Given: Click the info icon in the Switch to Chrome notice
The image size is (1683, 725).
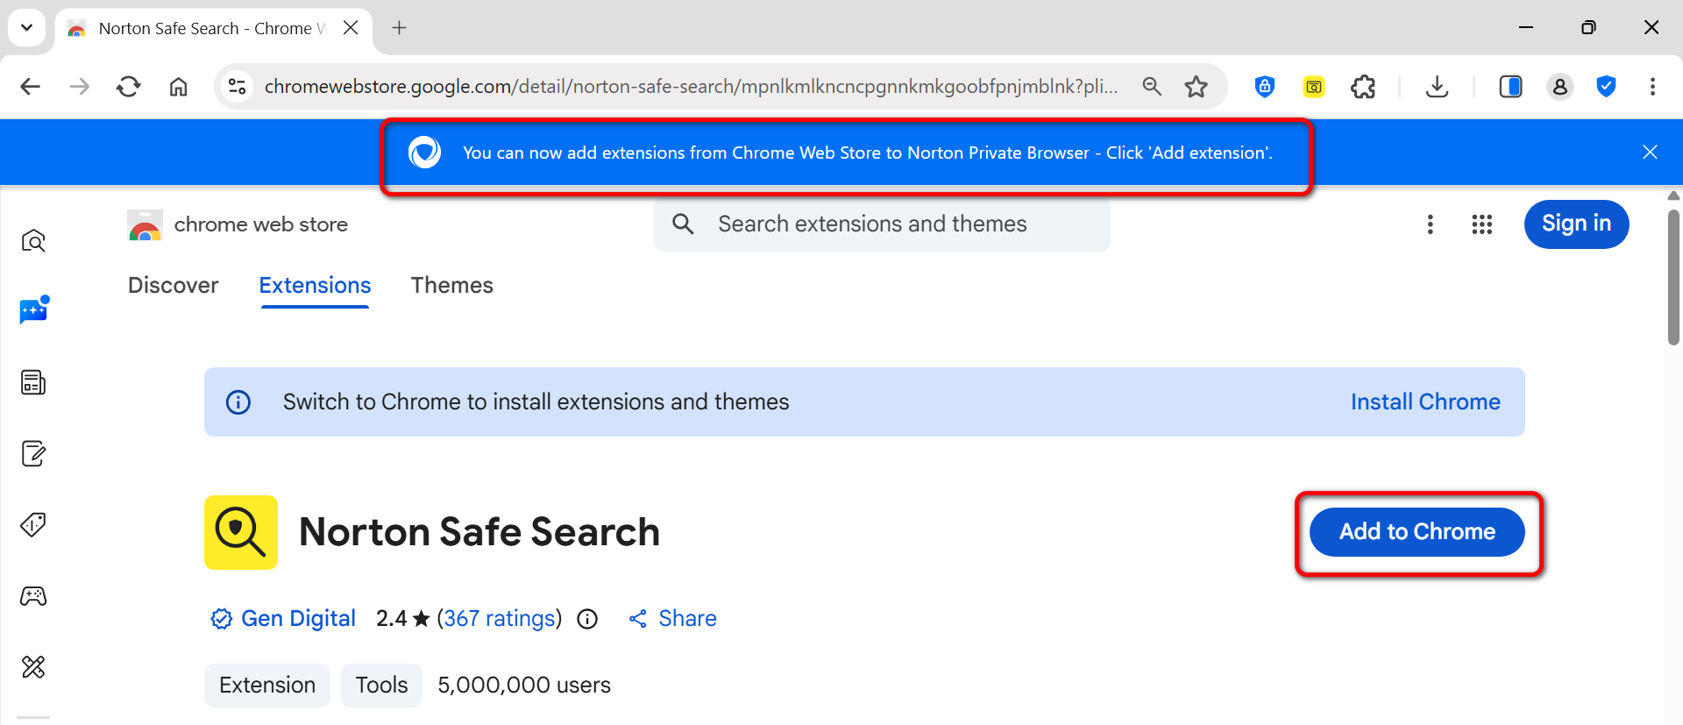Looking at the screenshot, I should coord(238,402).
